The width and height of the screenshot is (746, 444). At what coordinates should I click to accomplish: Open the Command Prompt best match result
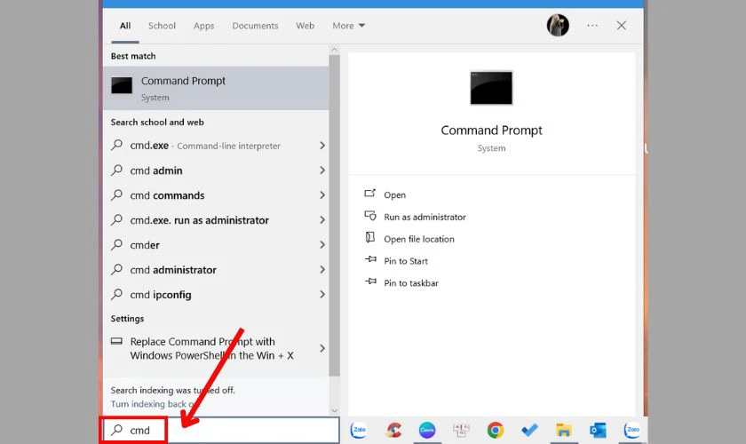(216, 88)
